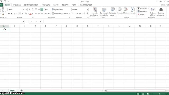
Task: Select the Hoja1 sheet tab
Action: pyautogui.click(x=12, y=91)
